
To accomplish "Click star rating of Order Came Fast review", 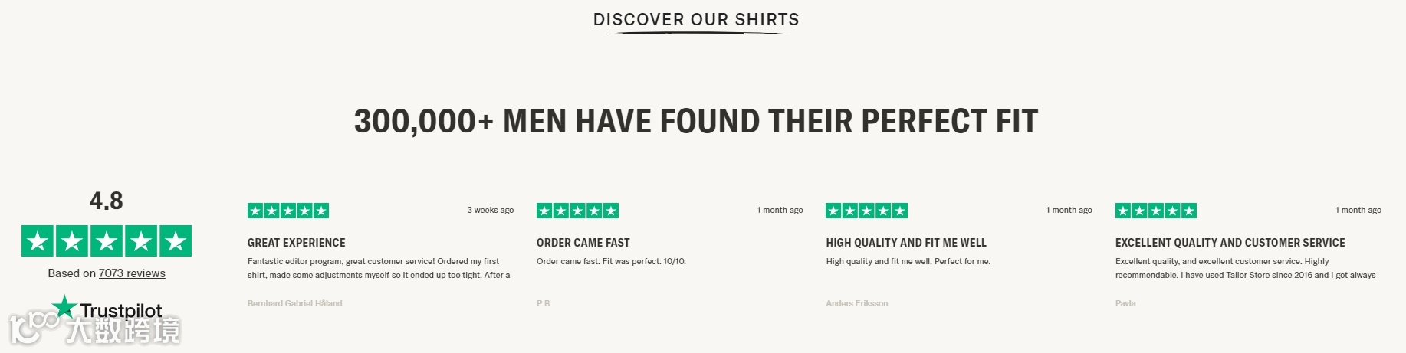I will click(x=577, y=211).
